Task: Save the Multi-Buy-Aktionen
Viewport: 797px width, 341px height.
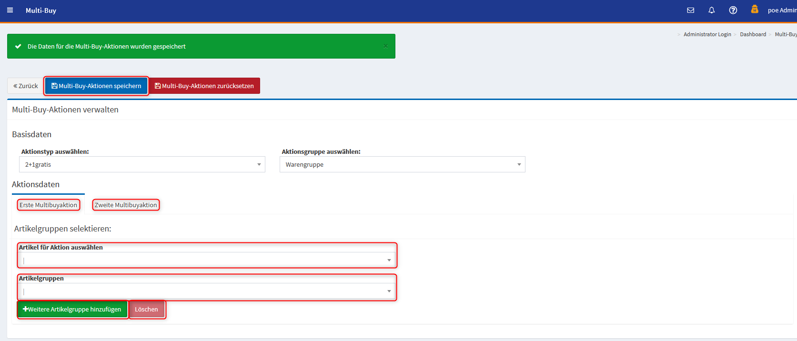Action: click(96, 86)
